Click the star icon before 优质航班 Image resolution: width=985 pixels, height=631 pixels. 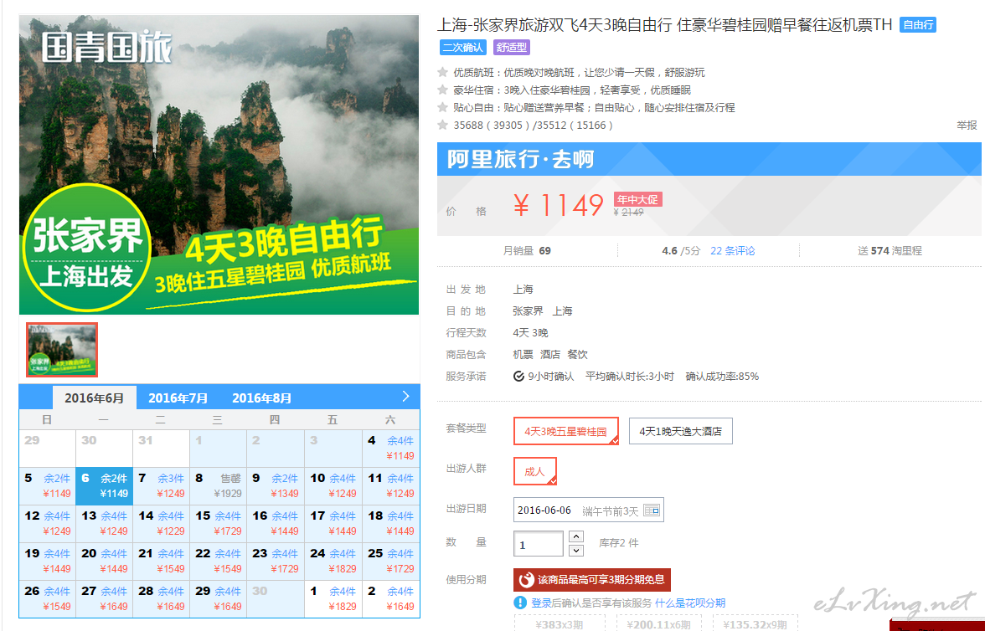click(x=443, y=72)
